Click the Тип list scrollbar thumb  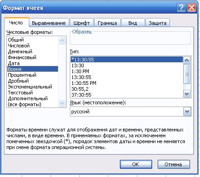[187, 74]
